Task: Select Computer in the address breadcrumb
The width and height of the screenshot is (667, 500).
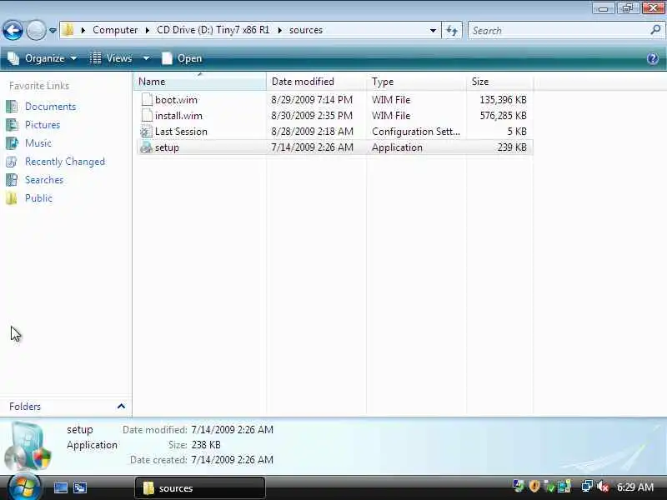Action: click(115, 30)
